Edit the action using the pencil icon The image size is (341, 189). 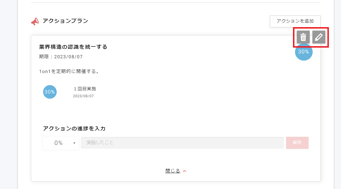[319, 37]
